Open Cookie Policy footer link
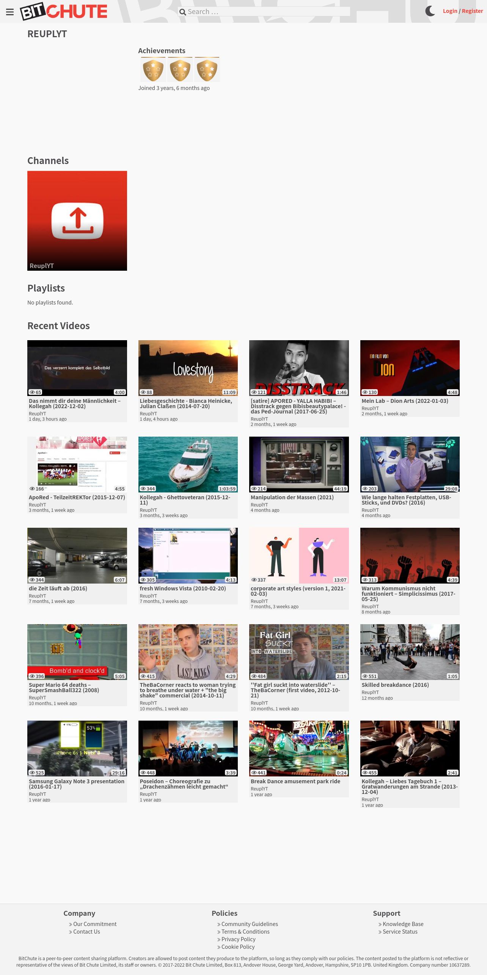487x975 pixels. tap(238, 947)
